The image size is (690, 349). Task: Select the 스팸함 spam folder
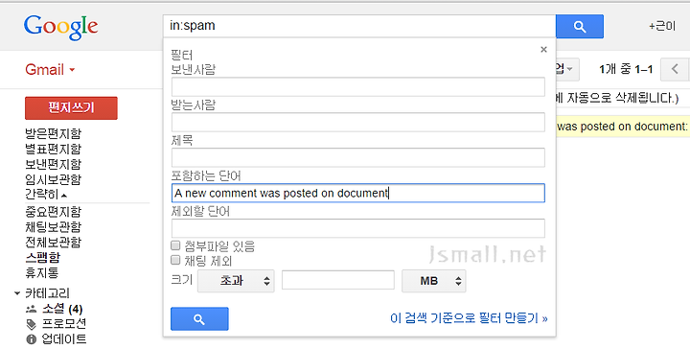point(43,258)
